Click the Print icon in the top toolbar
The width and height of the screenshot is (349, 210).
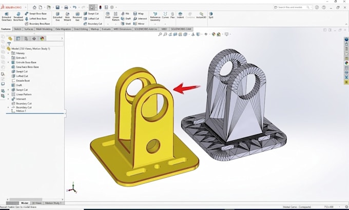pyautogui.click(x=66, y=7)
